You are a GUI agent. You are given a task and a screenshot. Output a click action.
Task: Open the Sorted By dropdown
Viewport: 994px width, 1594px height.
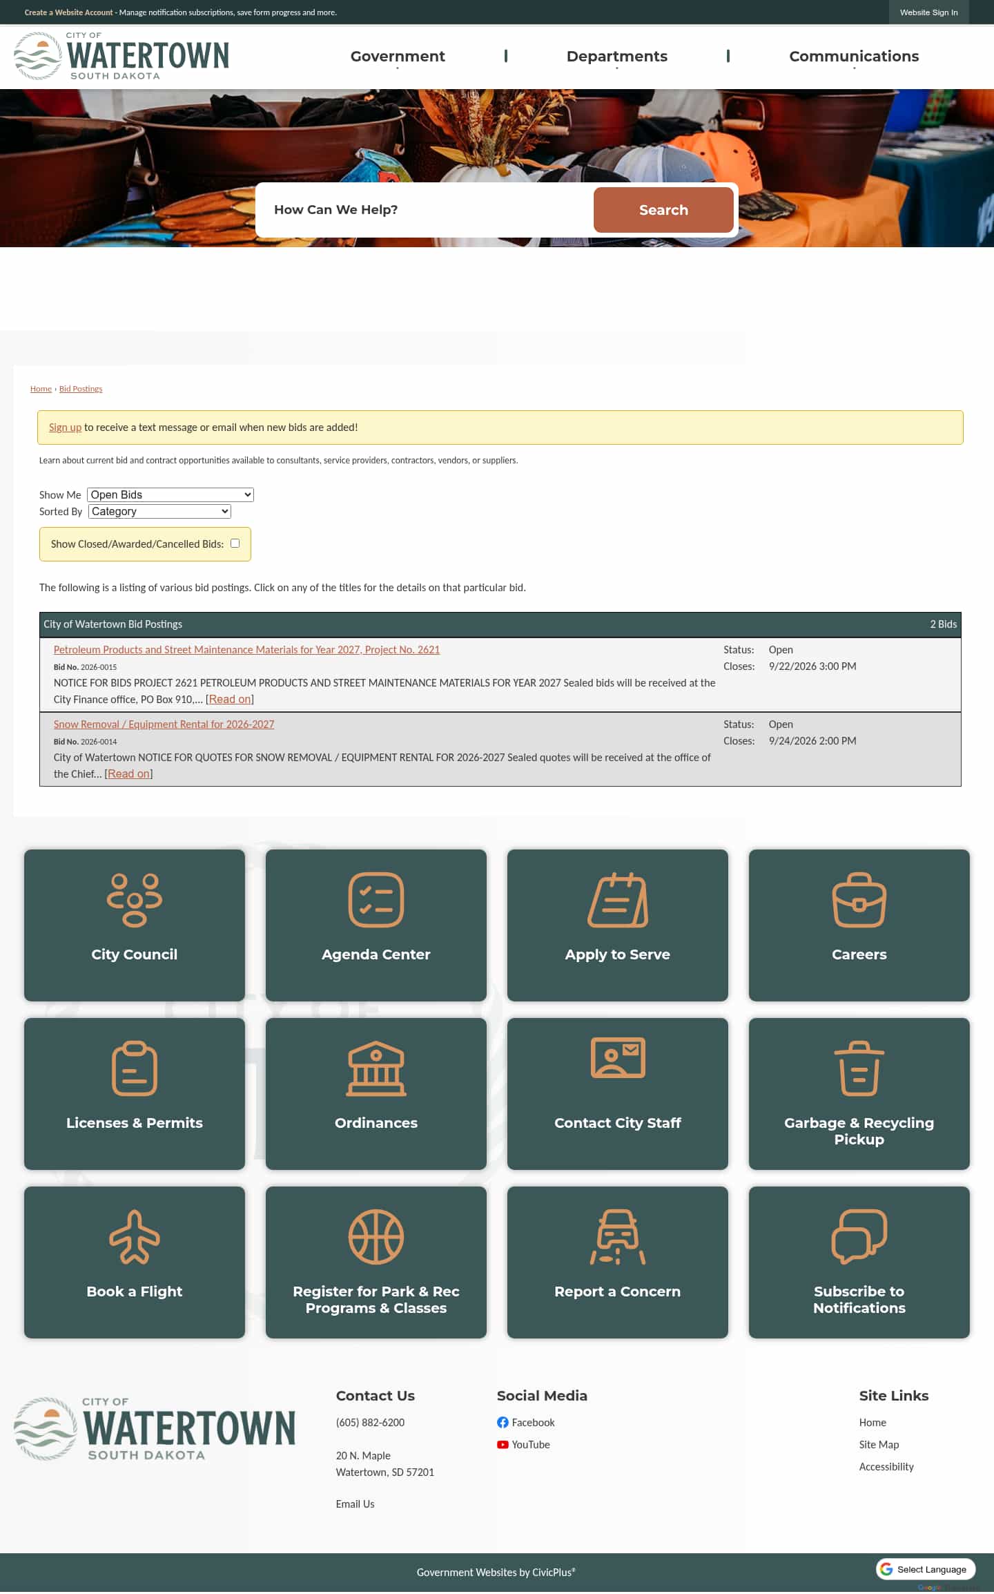pyautogui.click(x=159, y=511)
